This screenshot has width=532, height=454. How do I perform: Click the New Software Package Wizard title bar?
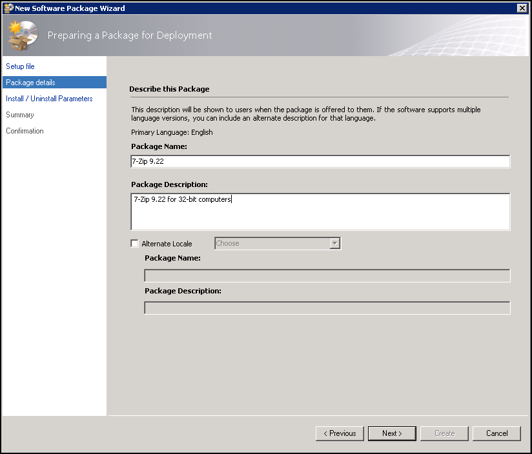tap(258, 8)
